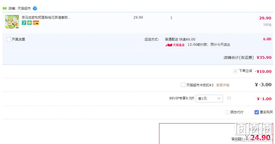Click the green 7-day return badge
Screen dimensions: 275x144
point(24,23)
